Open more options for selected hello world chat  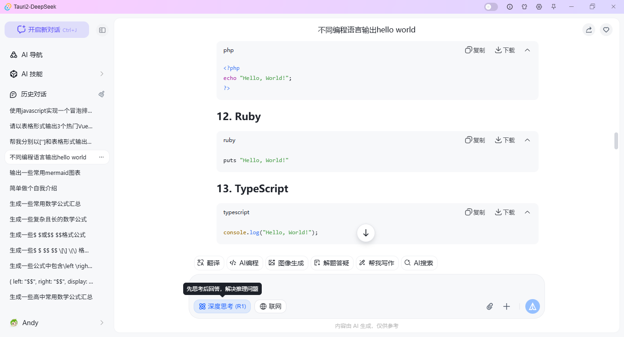[x=101, y=157]
